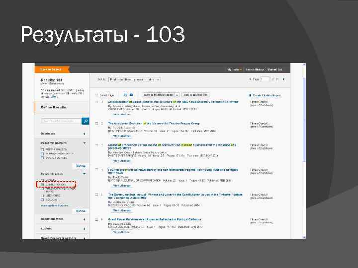Click the Refine Results heading
358x268 pixels.
(53, 107)
